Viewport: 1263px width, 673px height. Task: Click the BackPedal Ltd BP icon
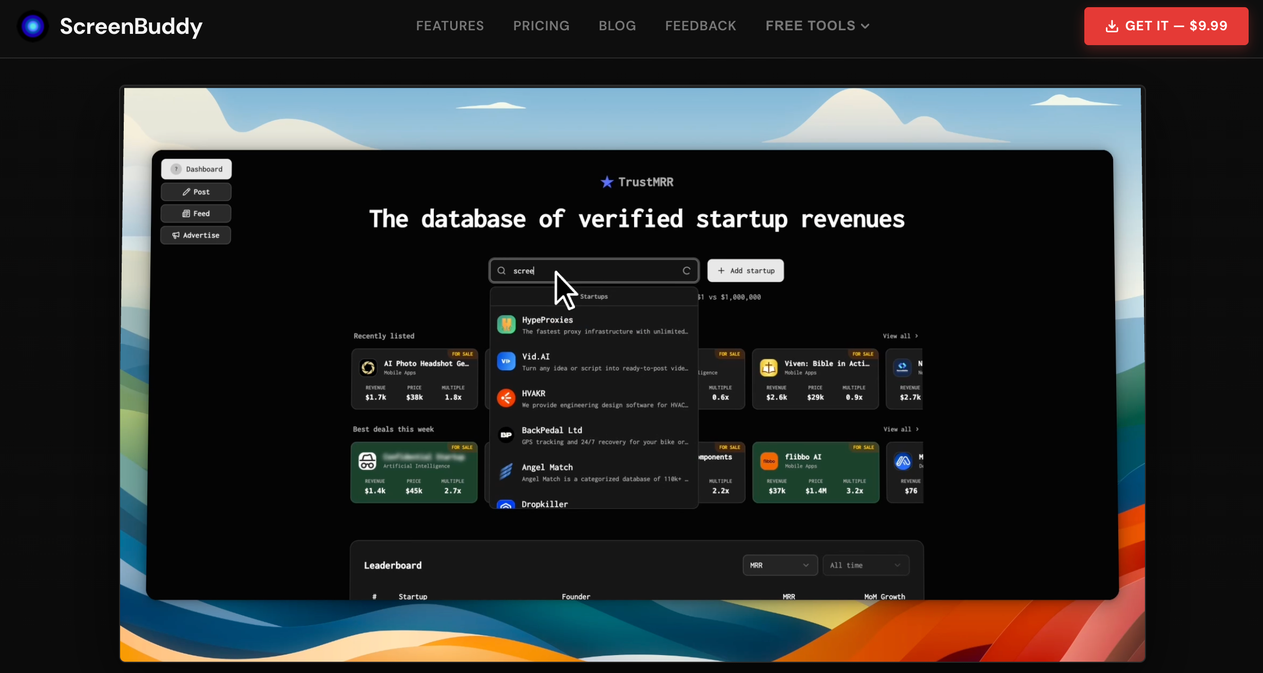[506, 435]
